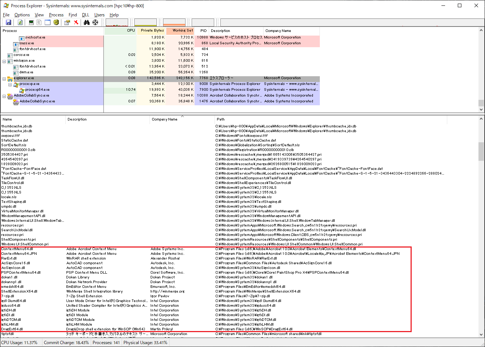Collapse the winlogon.exe tree node

[x=4, y=61]
